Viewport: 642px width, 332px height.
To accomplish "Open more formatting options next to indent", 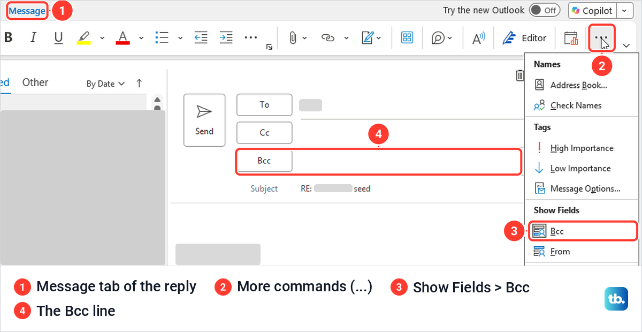I will click(x=251, y=37).
